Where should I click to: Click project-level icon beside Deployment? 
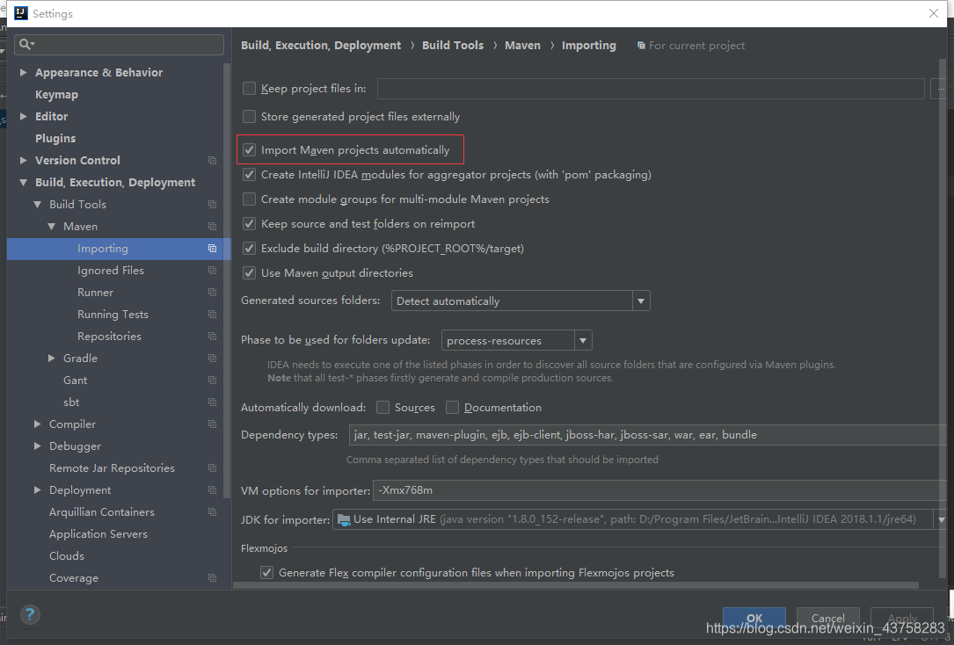click(212, 490)
